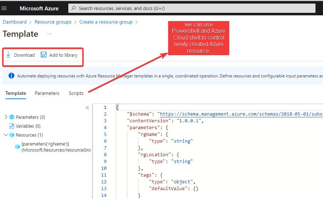Select Variables (0) tree item
Viewport: 323px width, 199px height.
pyautogui.click(x=28, y=126)
